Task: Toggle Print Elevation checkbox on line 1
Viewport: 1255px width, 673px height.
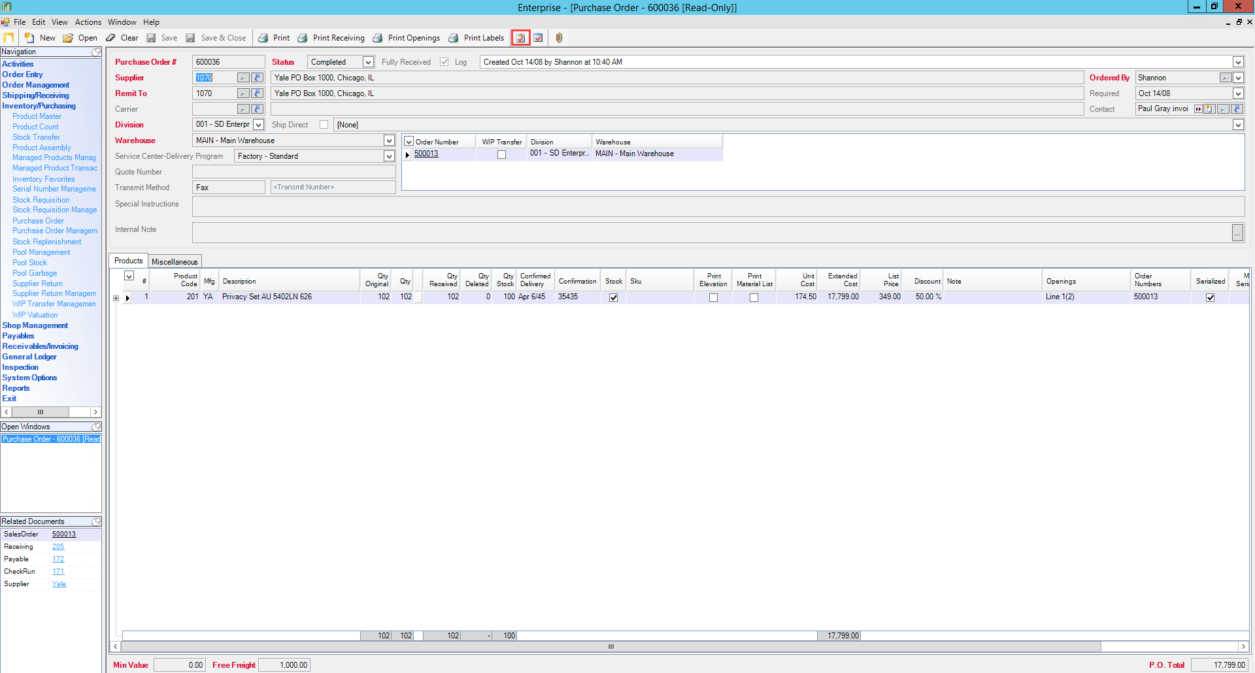Action: [713, 297]
